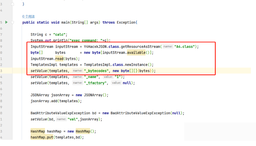Click highlighted HashMap type declaration
Viewport: 256px width, 146px height.
pyautogui.click(x=38, y=131)
